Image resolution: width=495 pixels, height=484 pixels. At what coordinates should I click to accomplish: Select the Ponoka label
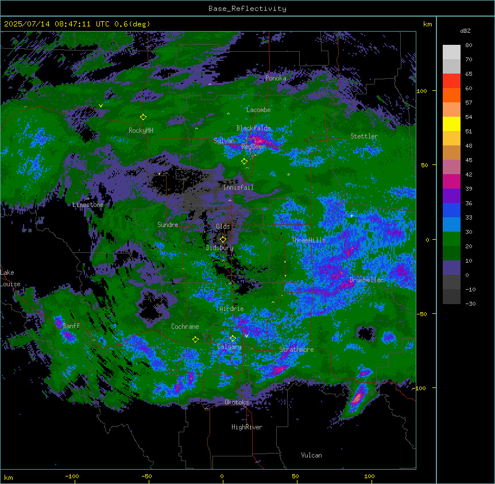click(x=276, y=78)
